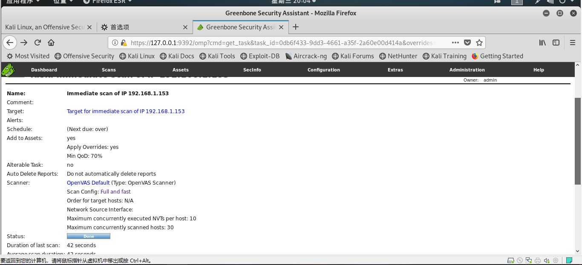Open the SecInfo menu
The image size is (582, 265).
tap(252, 70)
